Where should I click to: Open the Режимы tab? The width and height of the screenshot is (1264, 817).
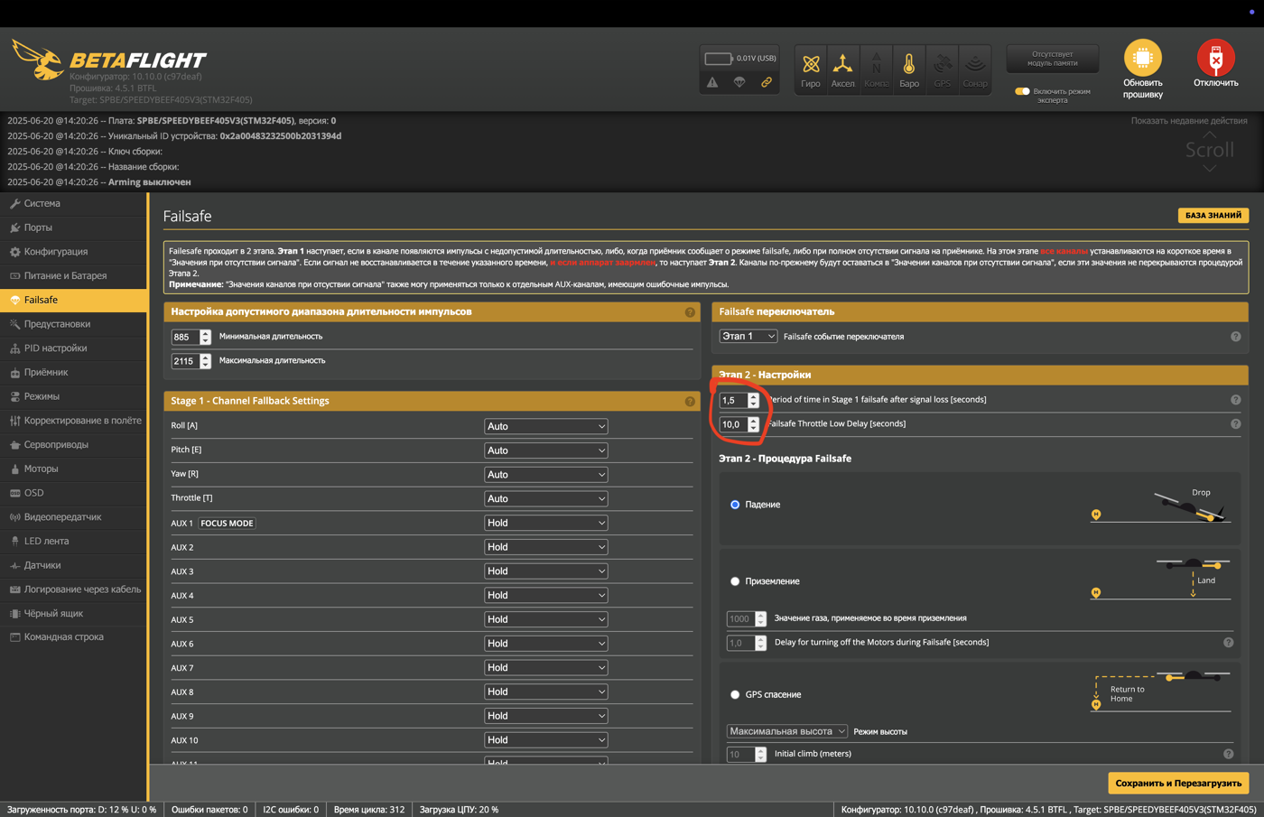pyautogui.click(x=73, y=396)
